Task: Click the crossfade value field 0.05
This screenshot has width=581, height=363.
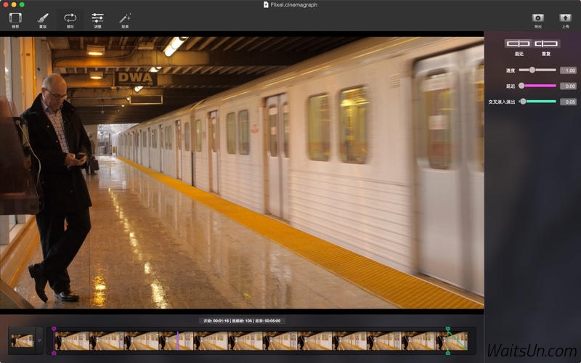Action: click(568, 102)
